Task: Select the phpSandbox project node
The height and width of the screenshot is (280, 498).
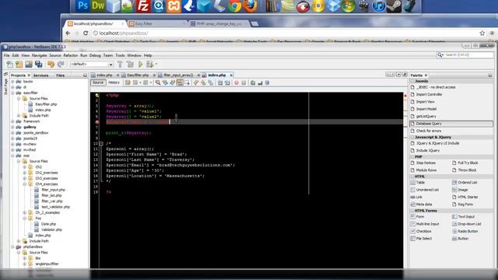Action: [33, 247]
